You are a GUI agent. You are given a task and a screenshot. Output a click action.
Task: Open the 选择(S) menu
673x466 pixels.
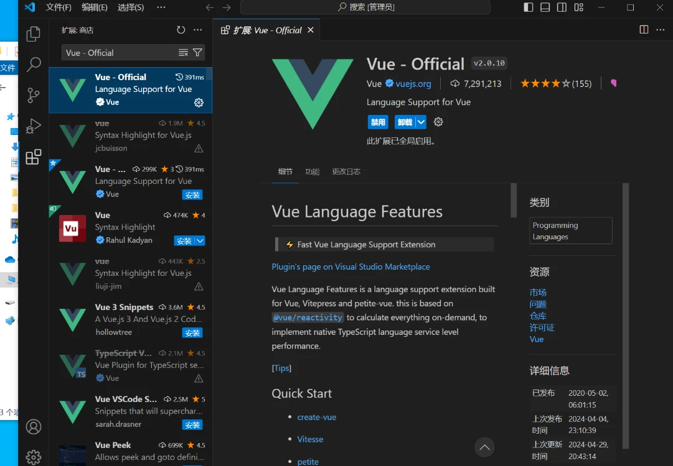click(131, 7)
